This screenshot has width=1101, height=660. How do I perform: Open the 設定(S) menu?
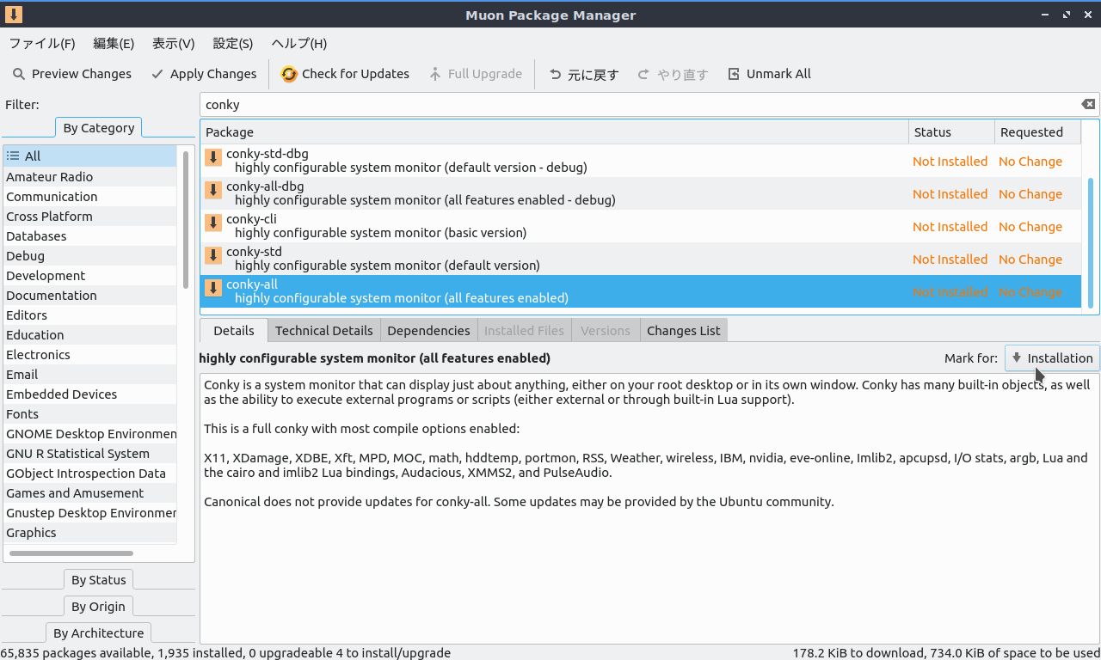[233, 43]
